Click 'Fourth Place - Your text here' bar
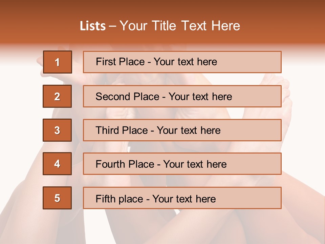 pyautogui.click(x=182, y=164)
